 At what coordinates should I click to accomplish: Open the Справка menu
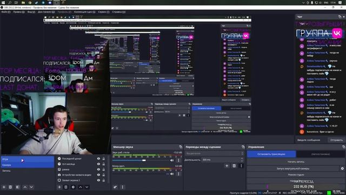point(119,12)
